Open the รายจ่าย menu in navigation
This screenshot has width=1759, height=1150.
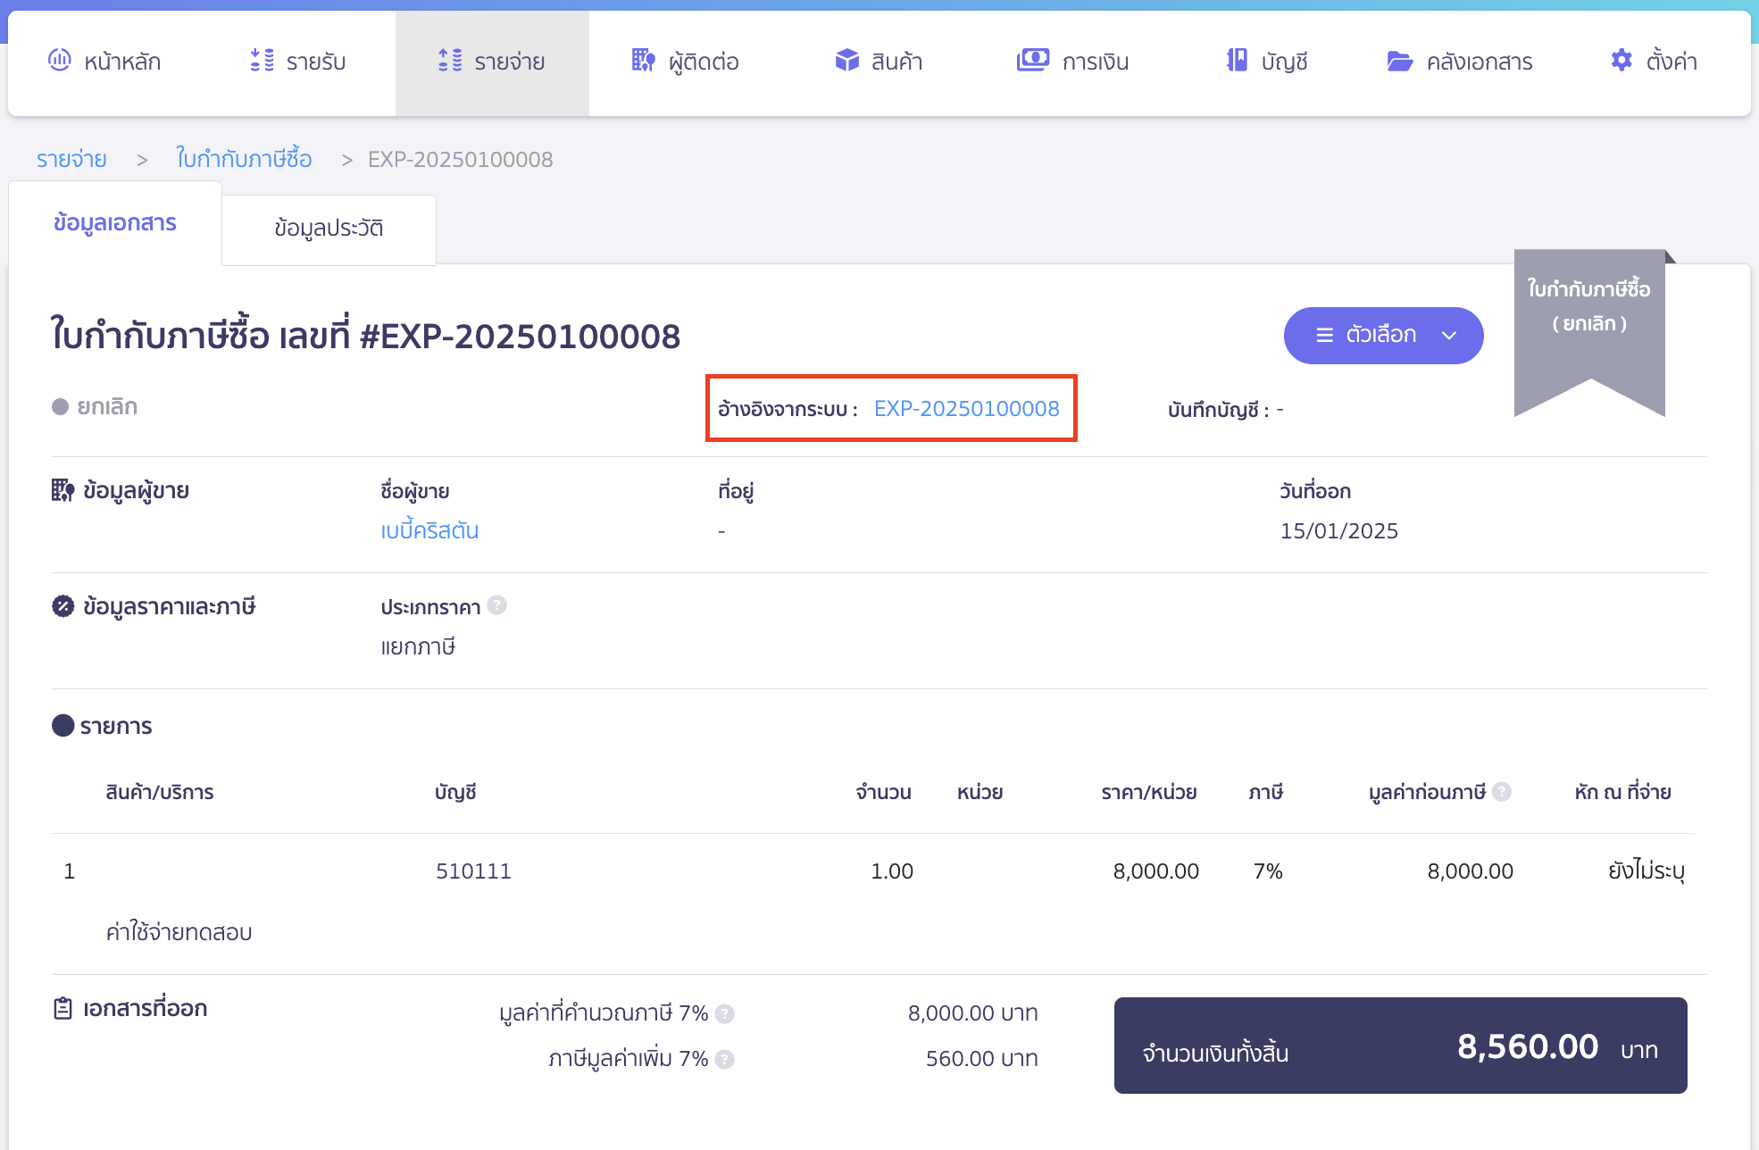click(492, 62)
